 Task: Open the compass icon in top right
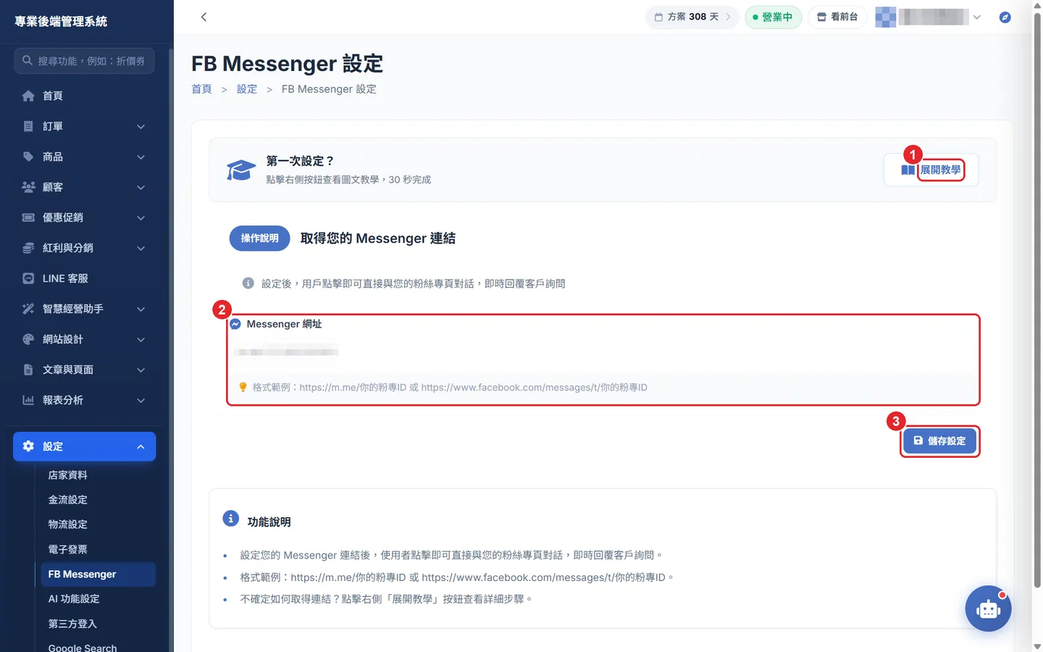pos(1005,17)
